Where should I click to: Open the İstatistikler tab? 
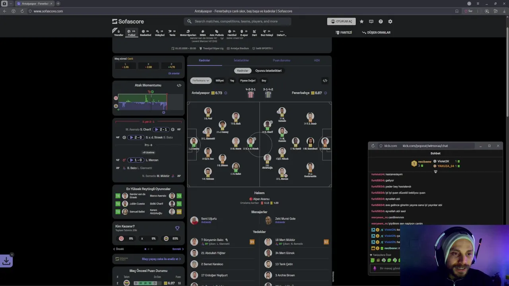(x=241, y=60)
